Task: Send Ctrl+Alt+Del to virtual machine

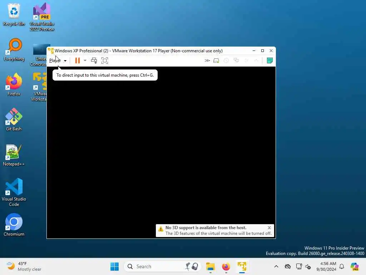Action: coord(94,61)
